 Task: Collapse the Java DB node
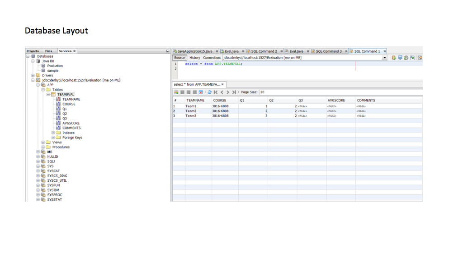[x=33, y=61]
